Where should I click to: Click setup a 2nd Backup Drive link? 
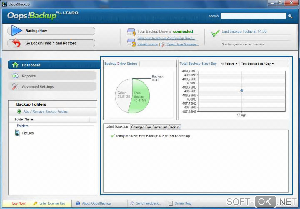point(166,38)
